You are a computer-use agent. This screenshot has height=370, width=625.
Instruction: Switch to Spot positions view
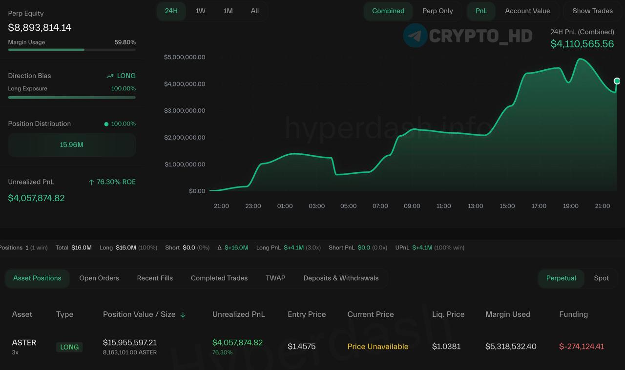pyautogui.click(x=601, y=278)
